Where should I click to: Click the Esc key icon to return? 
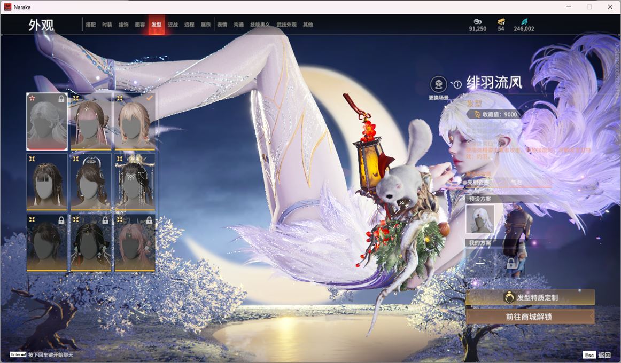point(589,355)
